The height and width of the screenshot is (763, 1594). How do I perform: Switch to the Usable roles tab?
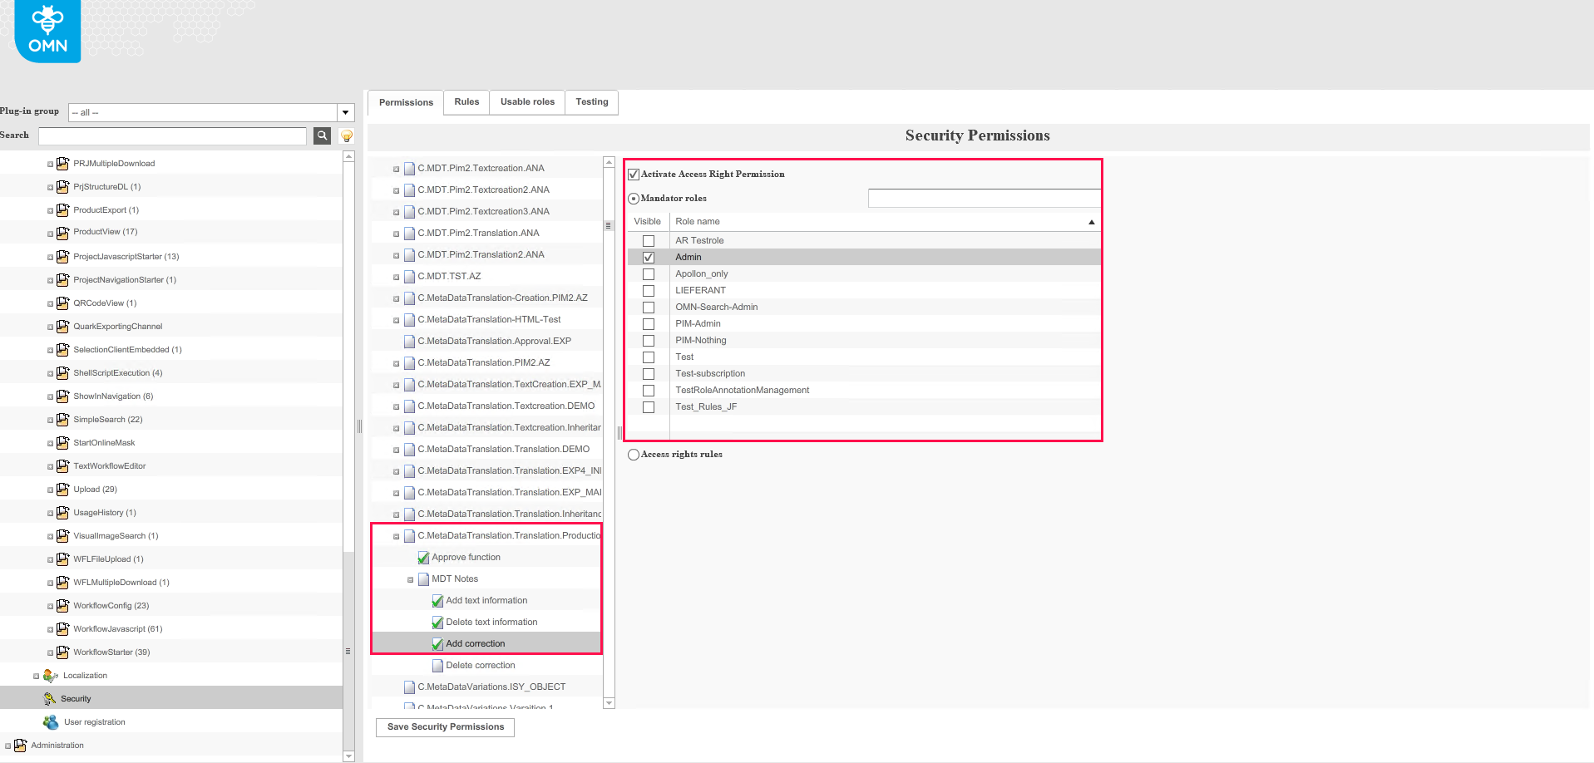[x=526, y=101]
